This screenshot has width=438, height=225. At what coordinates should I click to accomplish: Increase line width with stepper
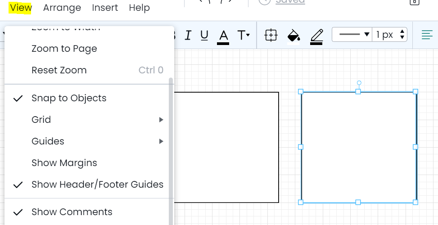(x=402, y=31)
